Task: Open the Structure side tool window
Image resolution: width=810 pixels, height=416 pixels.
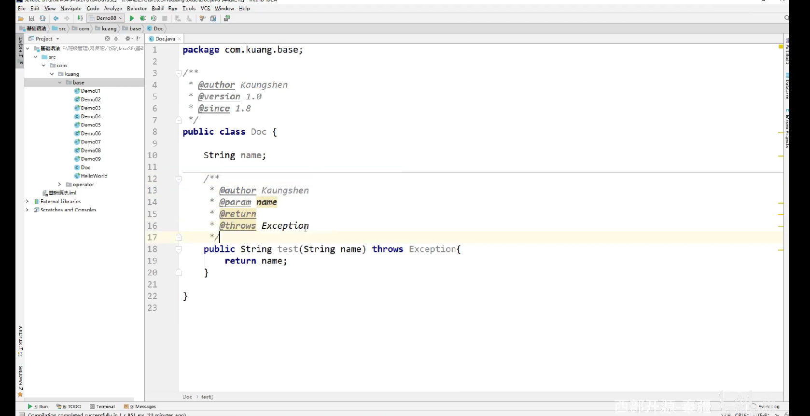Action: (x=20, y=341)
